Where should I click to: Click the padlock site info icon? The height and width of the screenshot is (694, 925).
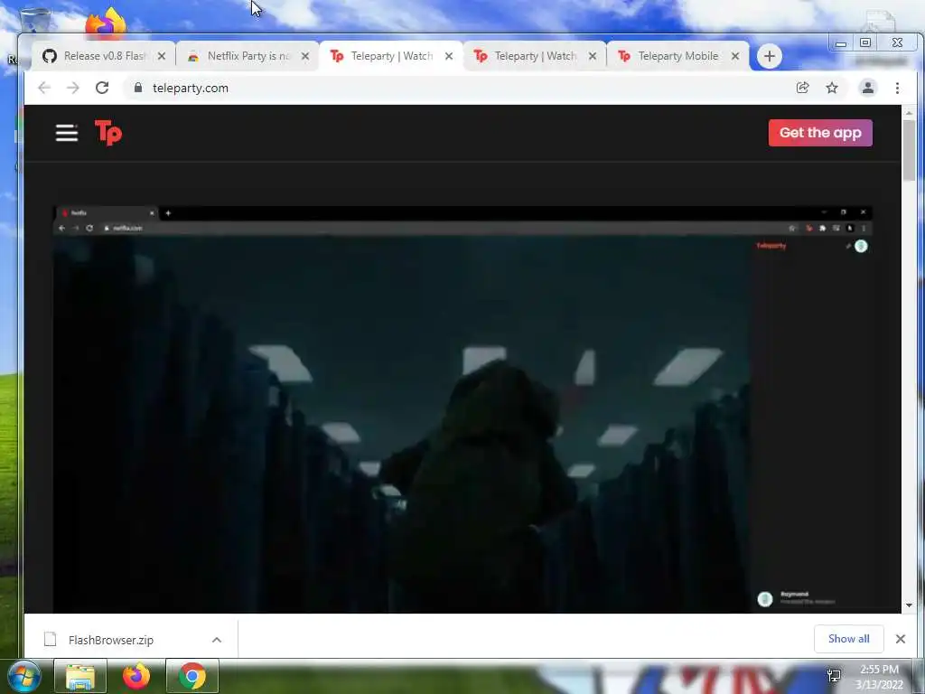(x=138, y=88)
